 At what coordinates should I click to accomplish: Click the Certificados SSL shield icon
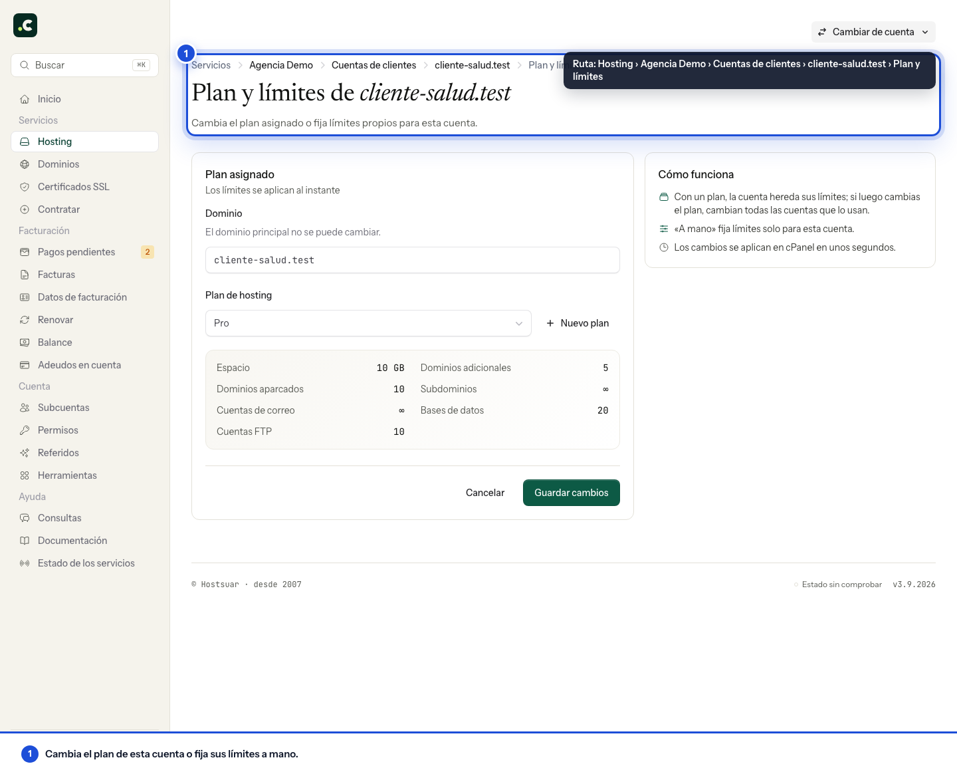coord(25,187)
